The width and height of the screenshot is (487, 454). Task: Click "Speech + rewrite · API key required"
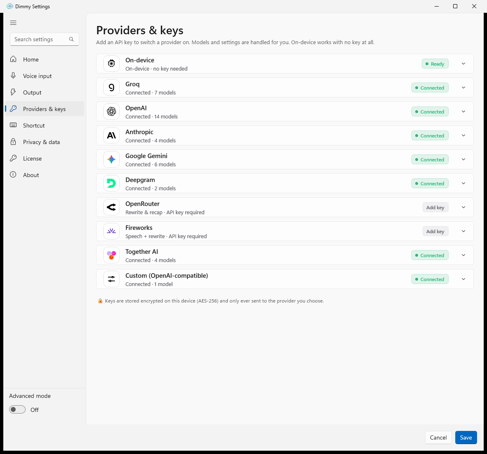166,236
